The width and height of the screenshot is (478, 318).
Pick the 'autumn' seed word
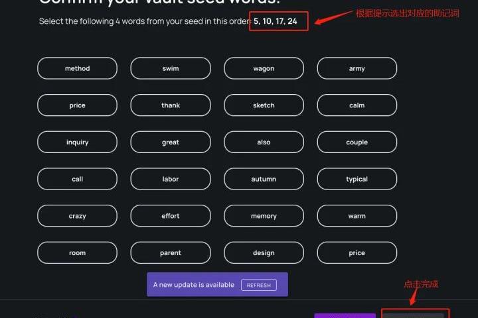coord(264,179)
